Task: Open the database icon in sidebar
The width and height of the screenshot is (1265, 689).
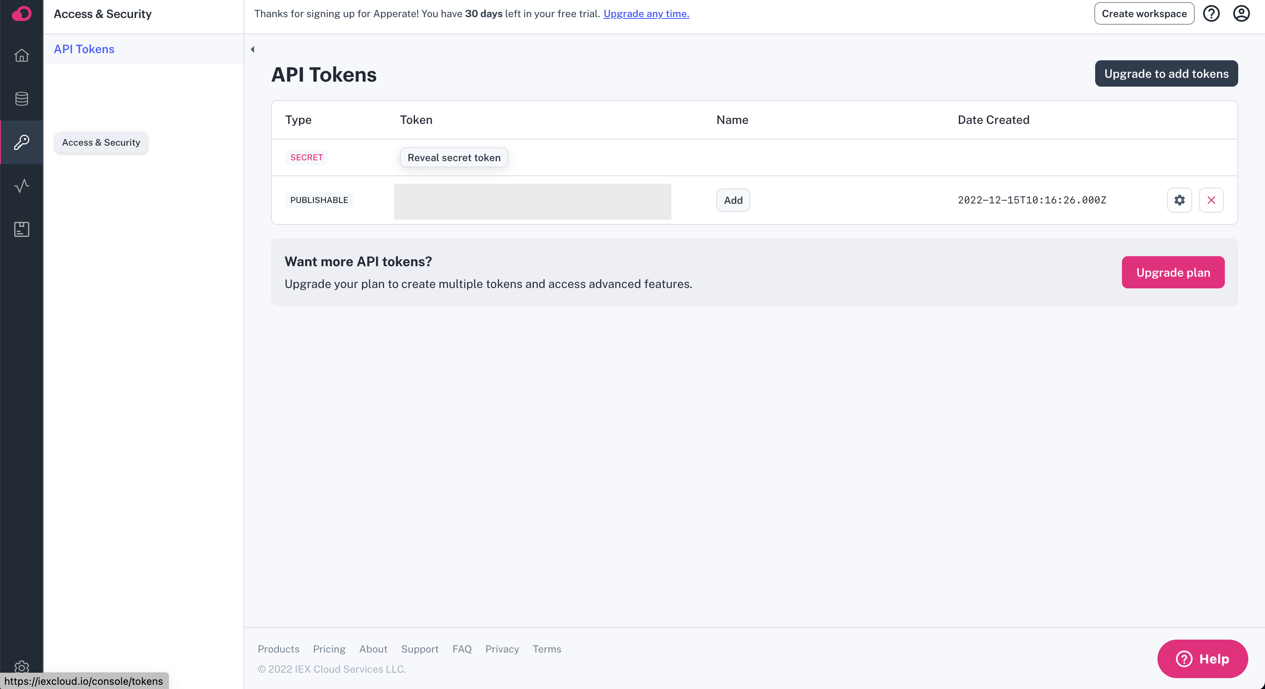Action: coord(22,99)
